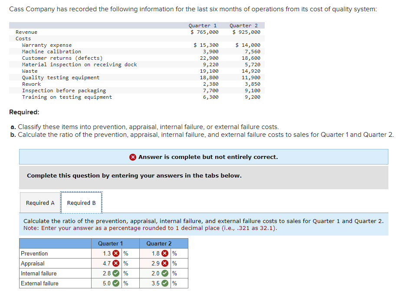404x291 pixels.
Task: Click Warranty expense Quarter 1 value $ 15,300
Action: coord(206,45)
